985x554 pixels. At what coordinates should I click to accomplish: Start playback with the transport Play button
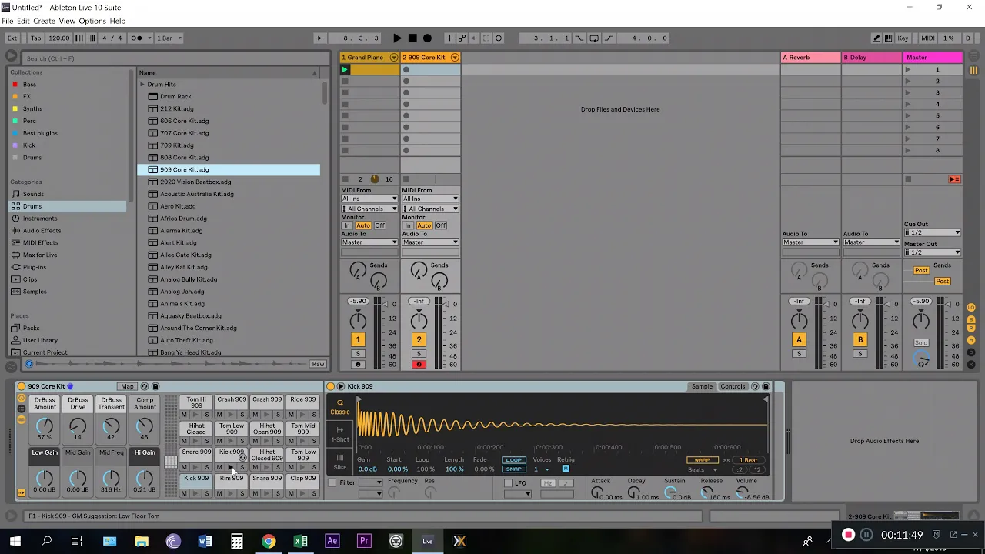[397, 38]
